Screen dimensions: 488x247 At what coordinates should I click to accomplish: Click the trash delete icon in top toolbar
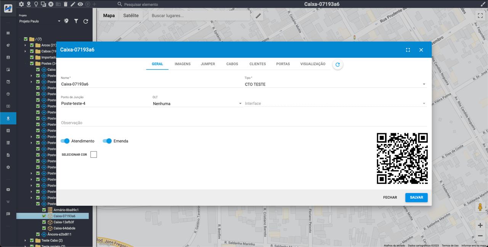tap(66, 4)
